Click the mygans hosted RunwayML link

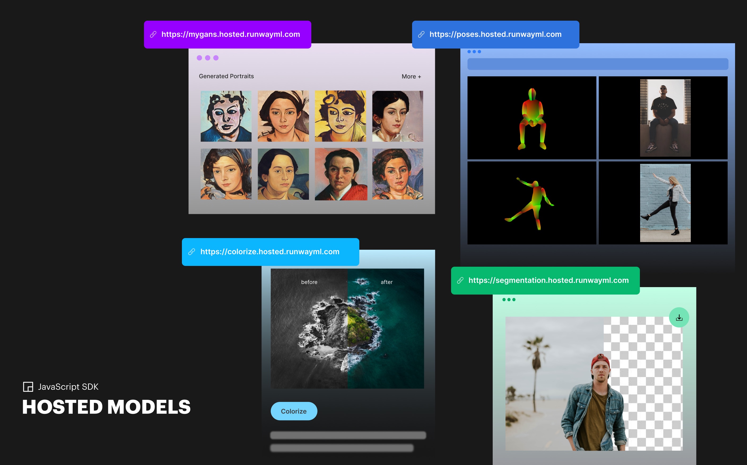point(229,34)
